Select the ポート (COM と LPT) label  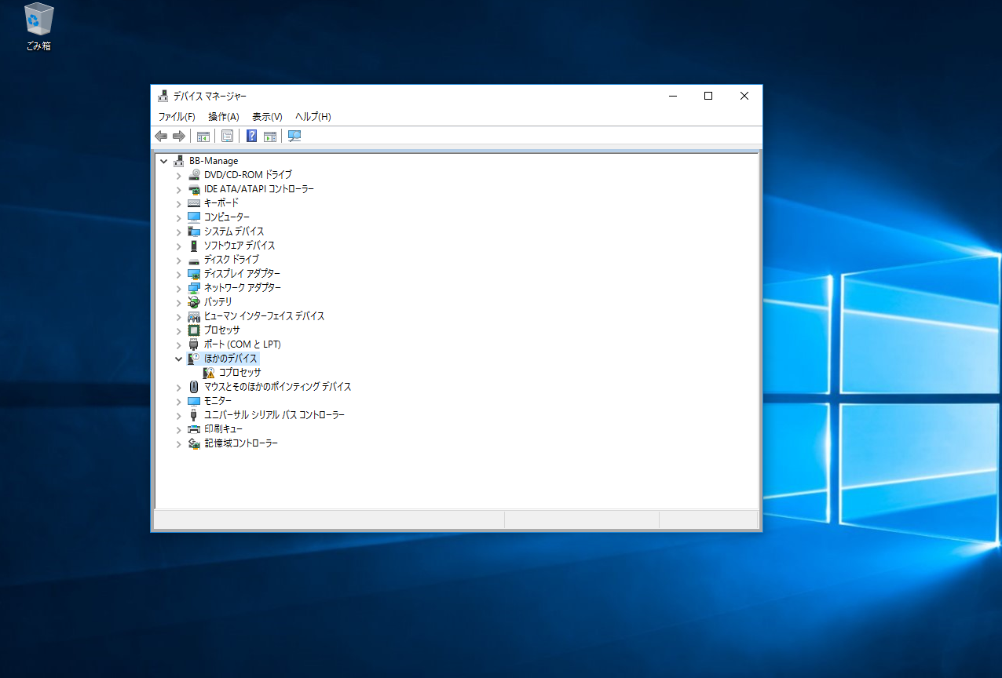tap(243, 344)
